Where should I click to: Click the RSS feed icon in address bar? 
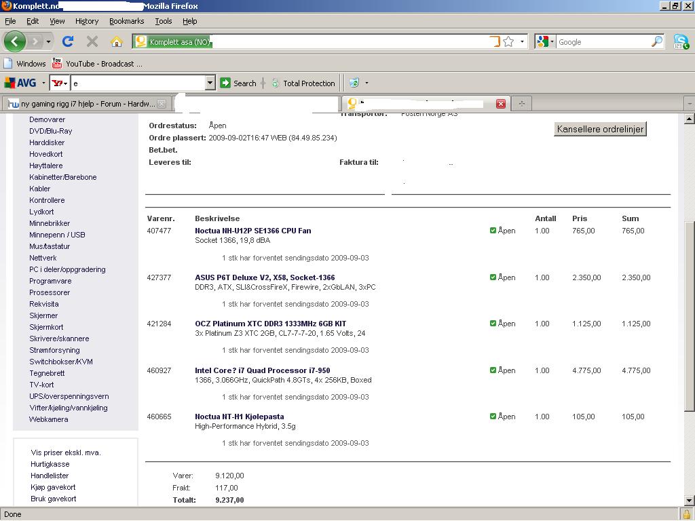click(495, 41)
